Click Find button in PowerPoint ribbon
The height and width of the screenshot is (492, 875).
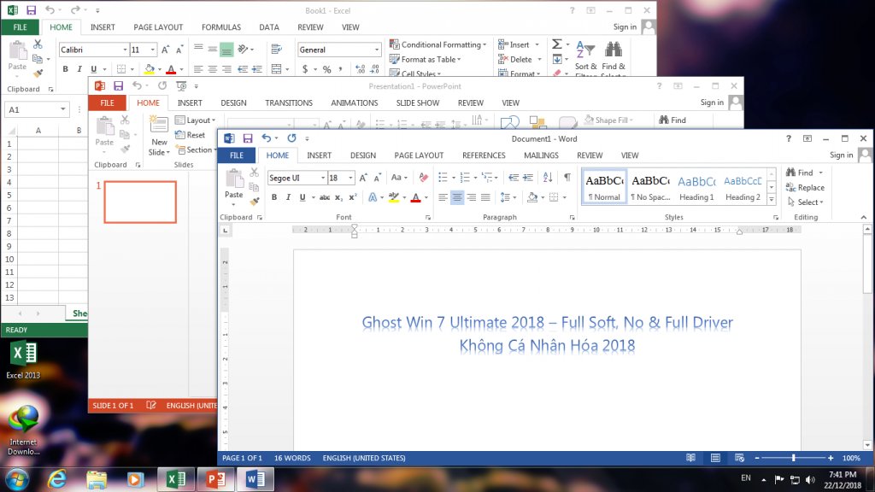(x=672, y=120)
